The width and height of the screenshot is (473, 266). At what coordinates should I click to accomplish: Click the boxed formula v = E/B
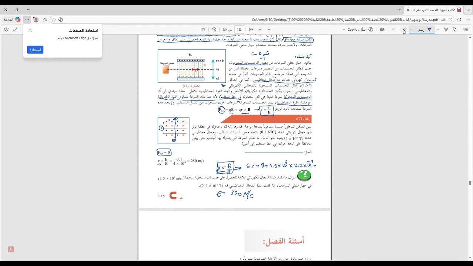266,110
